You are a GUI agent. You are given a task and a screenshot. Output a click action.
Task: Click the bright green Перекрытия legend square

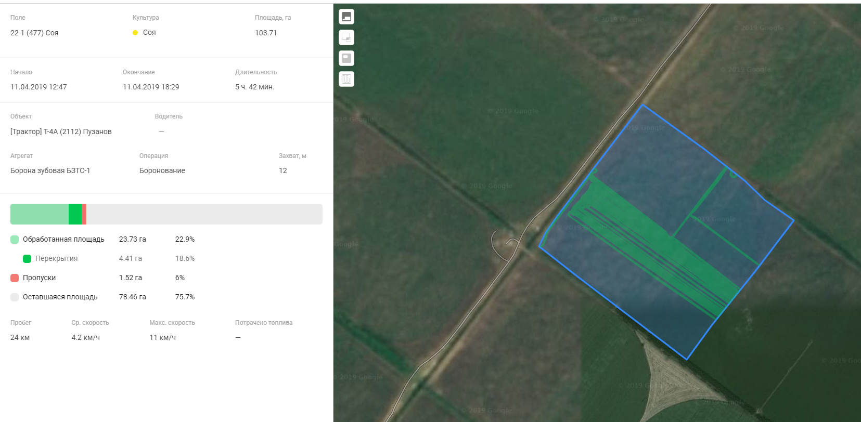tap(27, 259)
